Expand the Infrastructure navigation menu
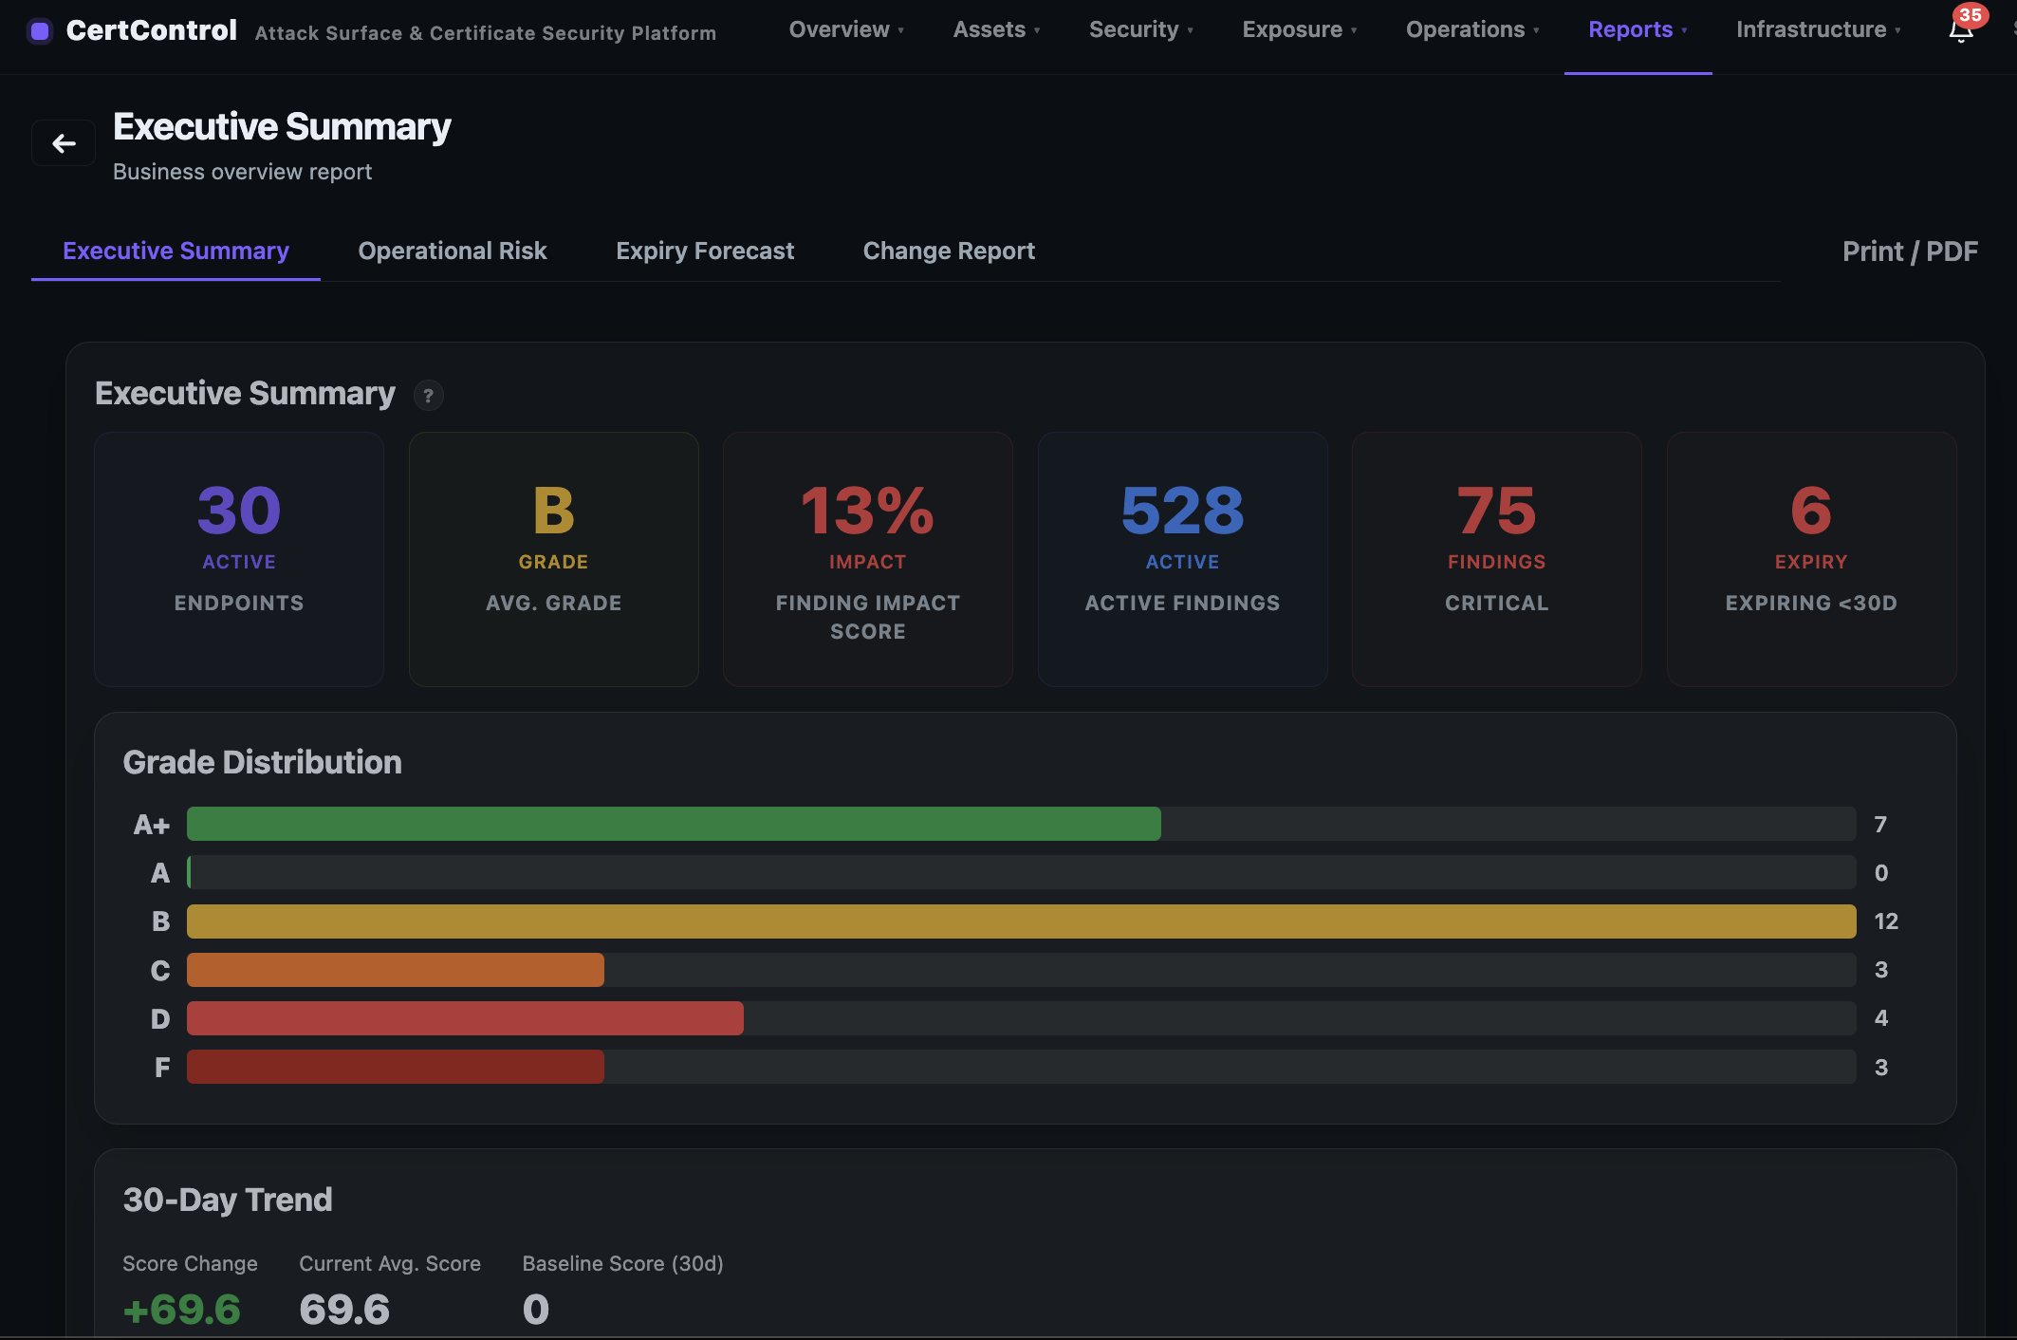Screen dimensions: 2017x1340 click(x=1817, y=29)
